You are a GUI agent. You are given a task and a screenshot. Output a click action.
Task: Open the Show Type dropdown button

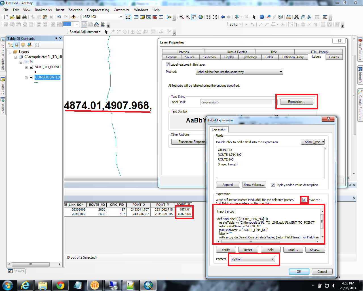tap(313, 142)
